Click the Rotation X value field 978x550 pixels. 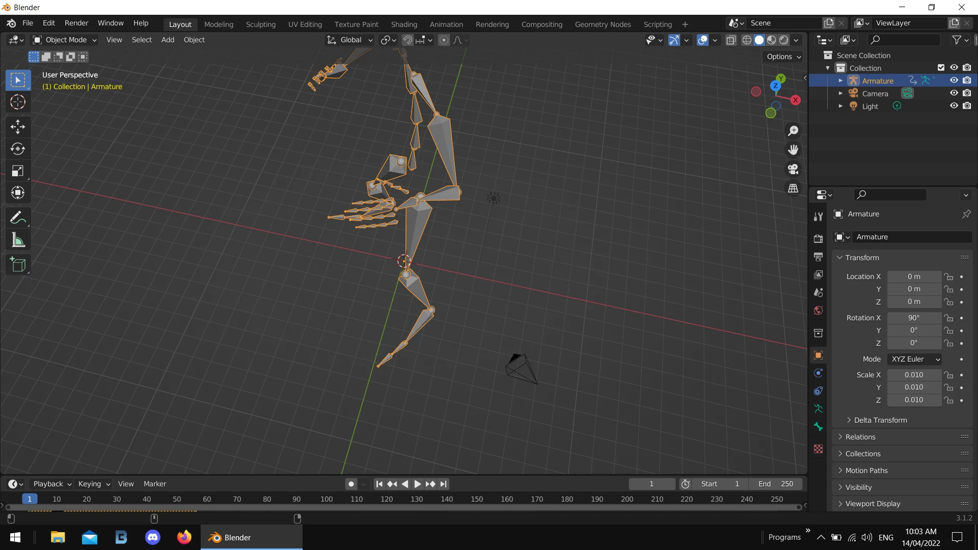[914, 318]
